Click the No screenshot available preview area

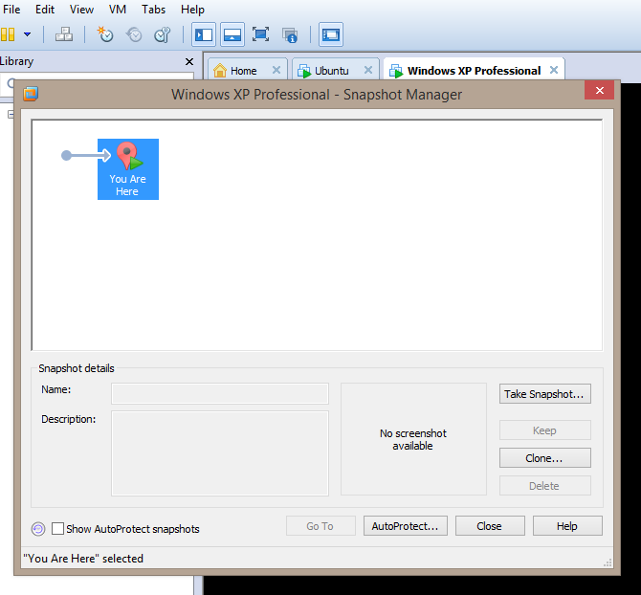pyautogui.click(x=413, y=439)
